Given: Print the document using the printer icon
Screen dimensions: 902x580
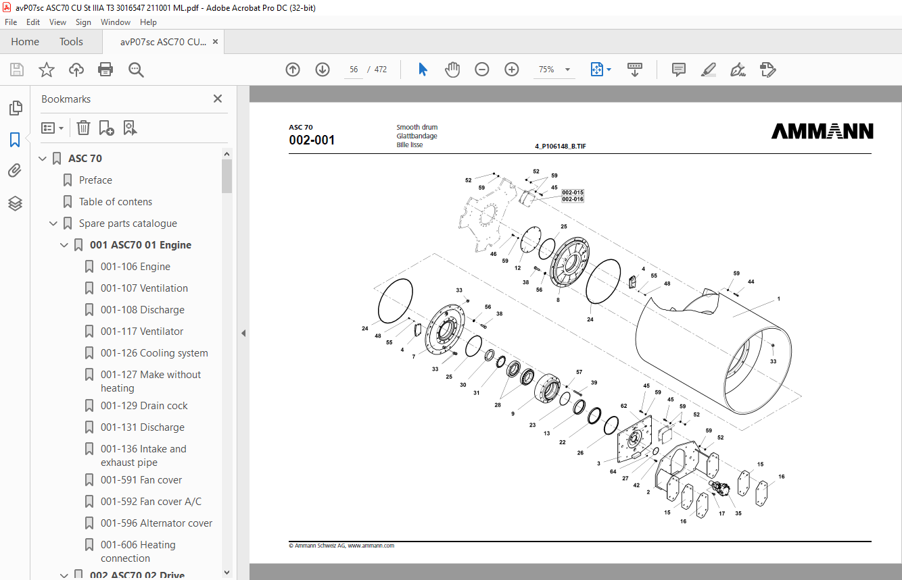Looking at the screenshot, I should 105,70.
